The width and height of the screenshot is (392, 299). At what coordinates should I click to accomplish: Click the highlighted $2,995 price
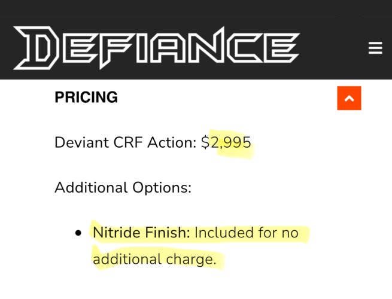[x=226, y=143]
